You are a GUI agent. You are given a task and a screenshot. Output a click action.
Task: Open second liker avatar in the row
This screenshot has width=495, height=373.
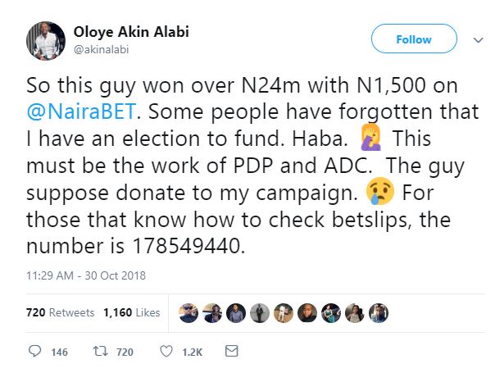point(213,313)
